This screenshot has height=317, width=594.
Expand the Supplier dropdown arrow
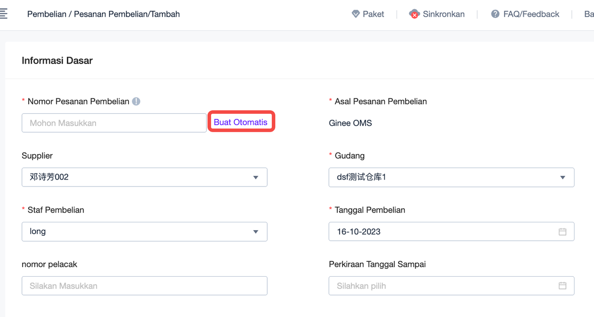256,177
